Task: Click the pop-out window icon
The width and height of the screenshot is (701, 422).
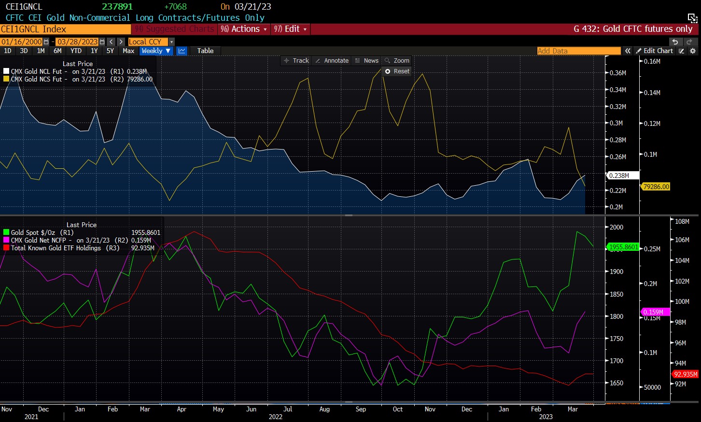Action: click(x=692, y=19)
